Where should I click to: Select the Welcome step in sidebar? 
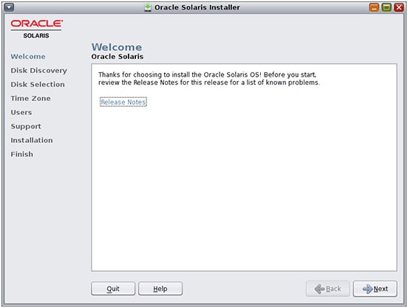tap(28, 57)
